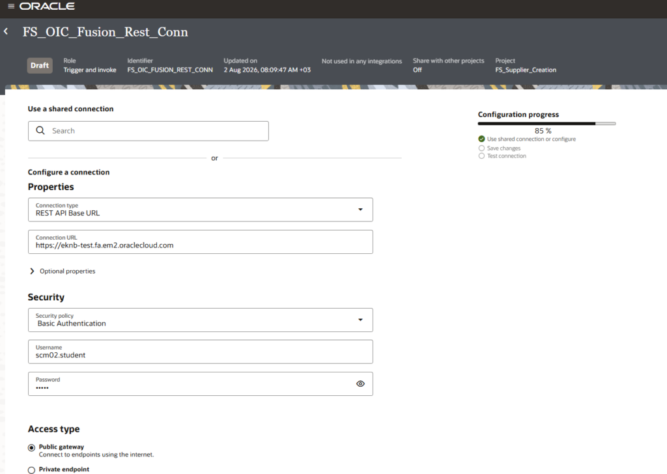667x474 pixels.
Task: Click the search magnifier icon
Action: [x=40, y=130]
